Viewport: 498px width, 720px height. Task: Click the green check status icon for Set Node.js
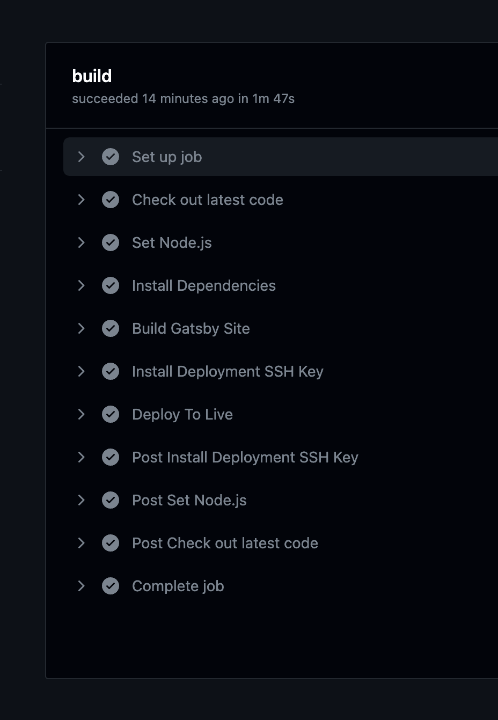point(111,243)
